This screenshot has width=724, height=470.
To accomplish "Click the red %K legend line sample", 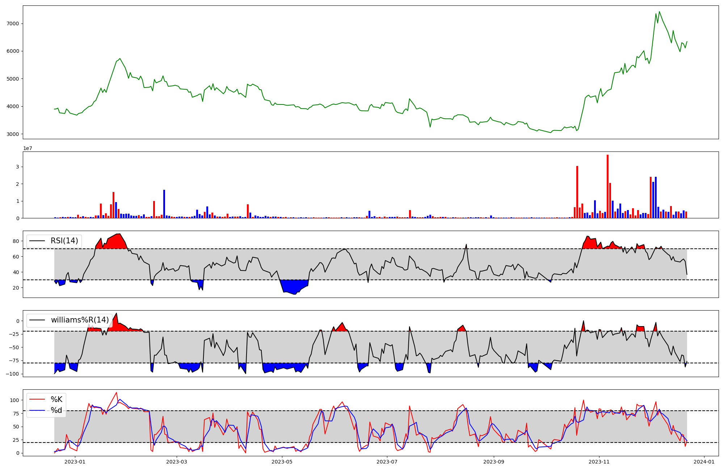I will pos(37,399).
